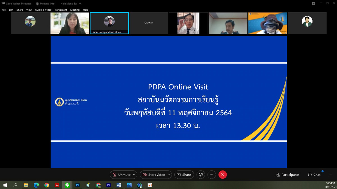Select Orawan participant tile
The width and height of the screenshot is (337, 189).
(x=149, y=23)
